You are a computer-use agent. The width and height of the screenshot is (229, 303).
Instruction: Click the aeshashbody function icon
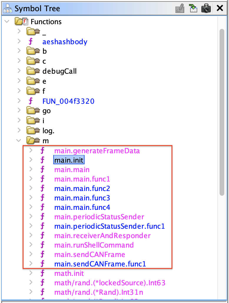click(x=31, y=41)
